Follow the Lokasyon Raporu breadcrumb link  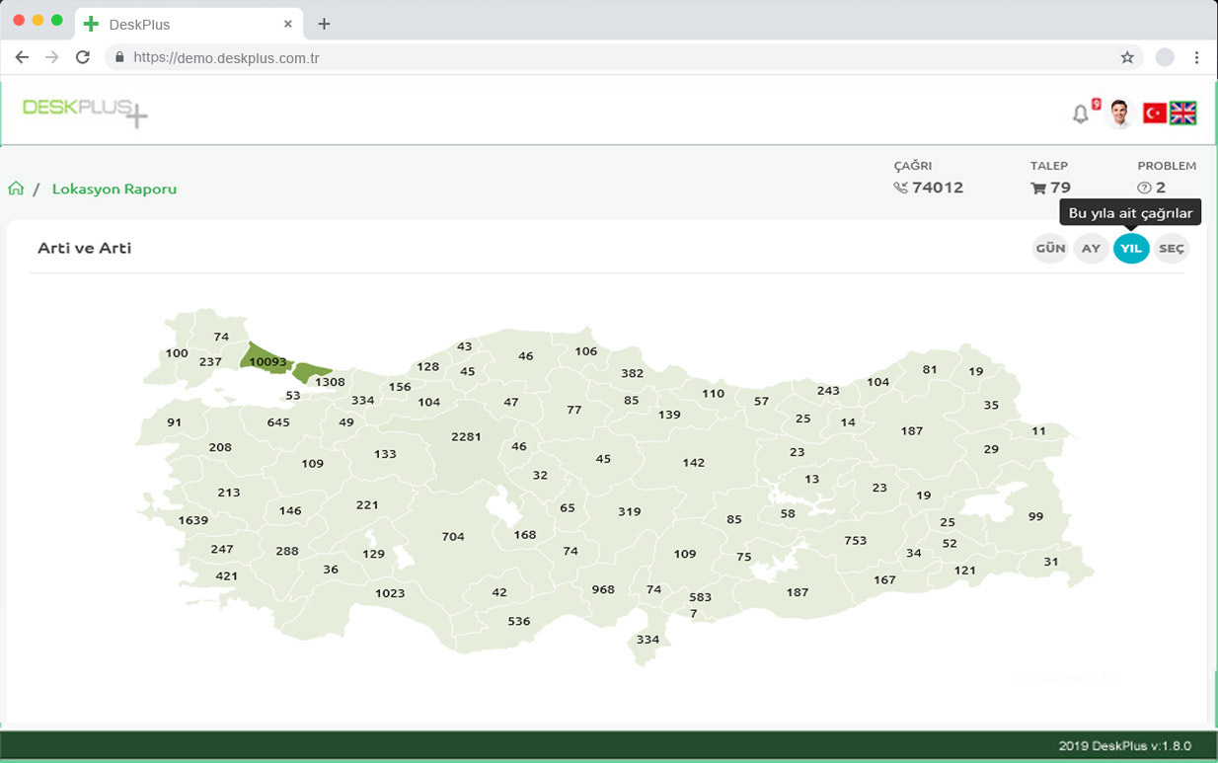tap(114, 188)
